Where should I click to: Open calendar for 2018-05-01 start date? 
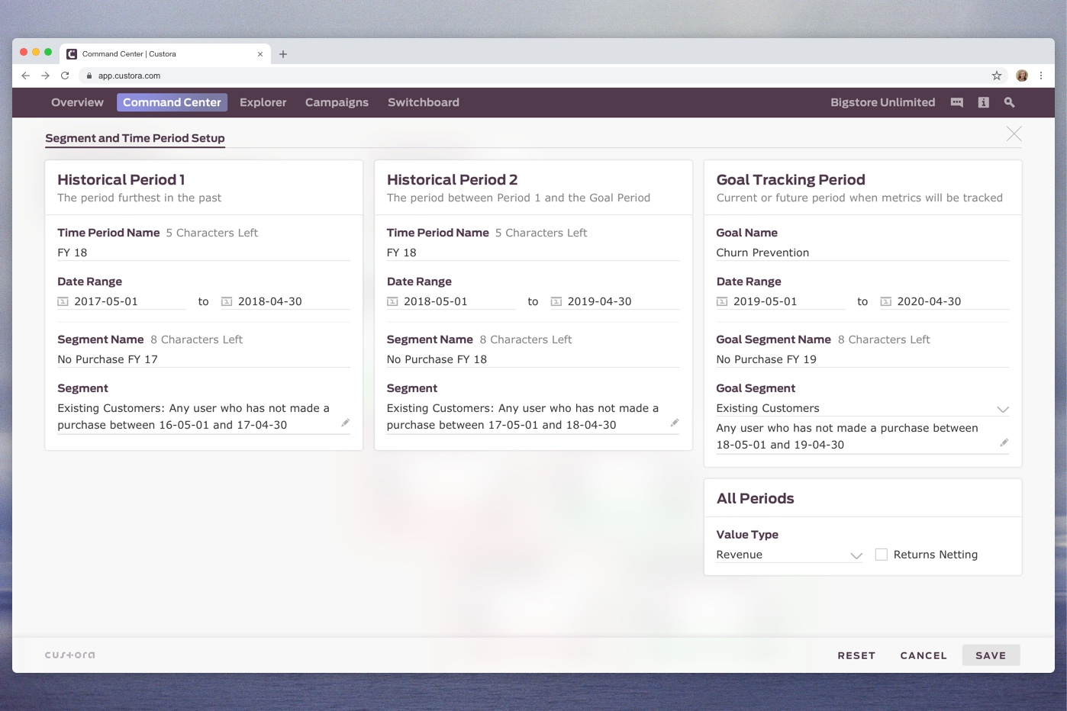pos(392,301)
